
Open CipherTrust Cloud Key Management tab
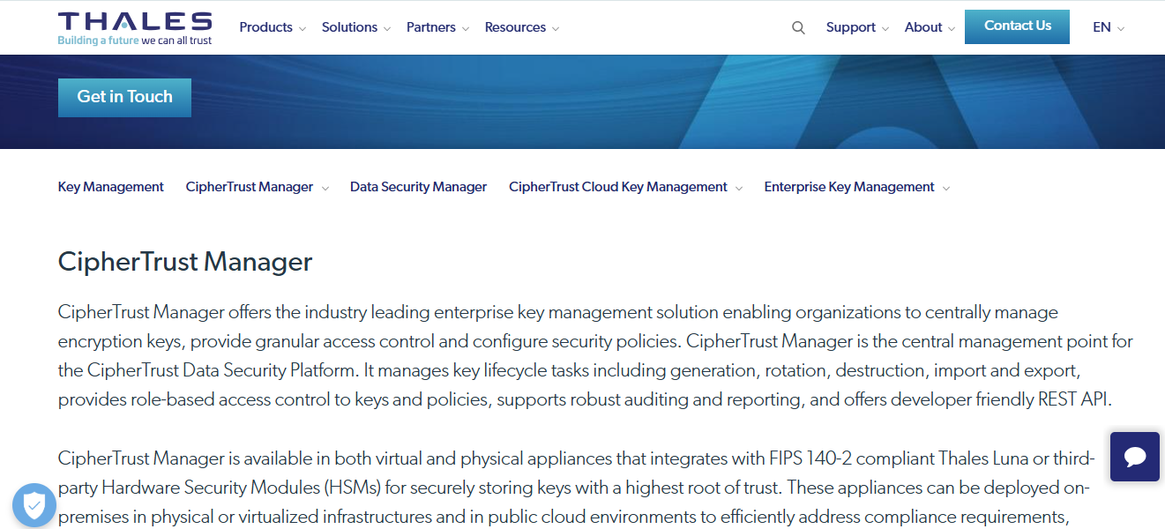(x=626, y=187)
